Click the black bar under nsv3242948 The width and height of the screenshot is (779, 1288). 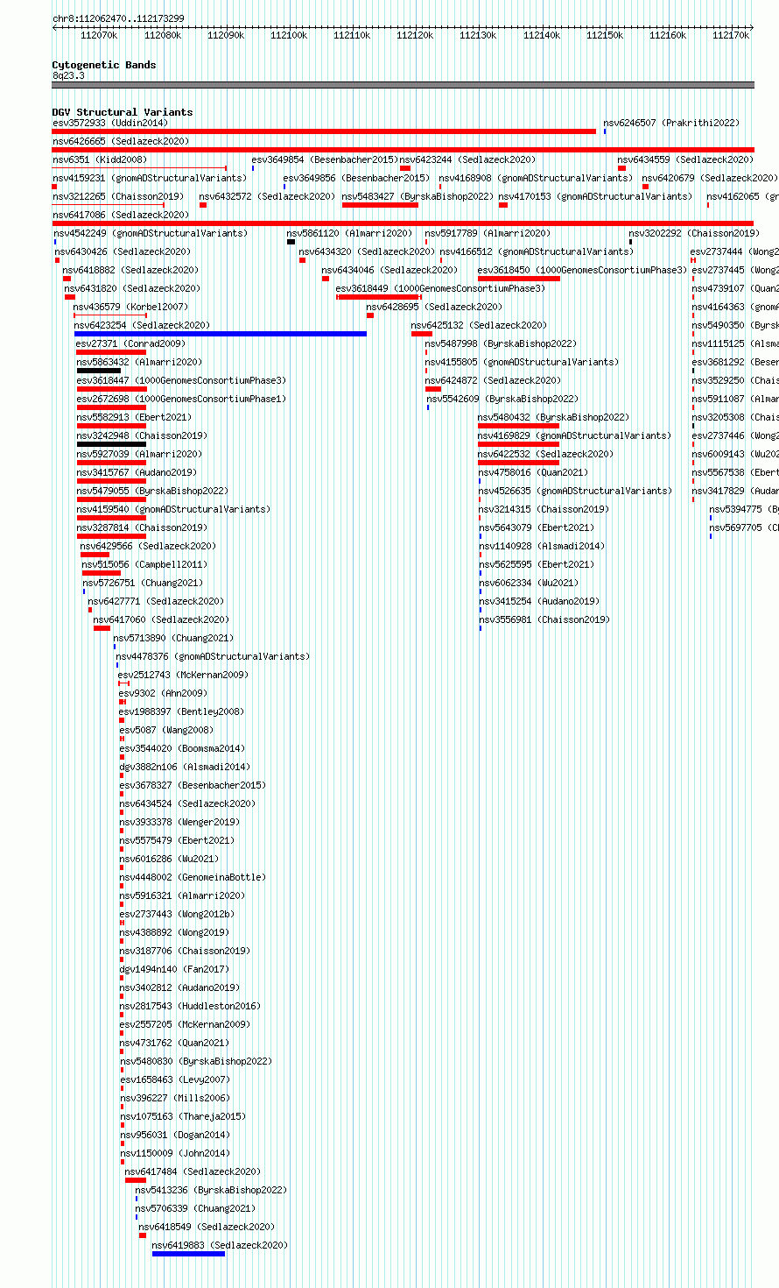tap(111, 444)
